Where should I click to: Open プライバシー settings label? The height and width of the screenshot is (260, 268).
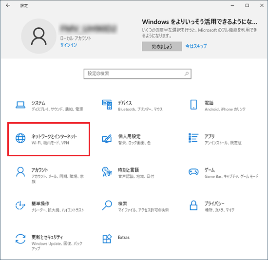click(214, 204)
